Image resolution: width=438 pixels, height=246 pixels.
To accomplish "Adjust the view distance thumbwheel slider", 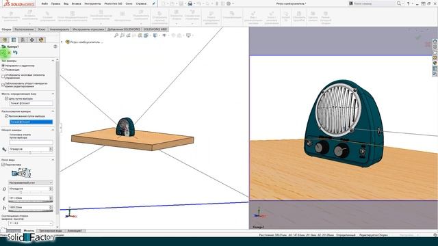I will click(x=30, y=202).
